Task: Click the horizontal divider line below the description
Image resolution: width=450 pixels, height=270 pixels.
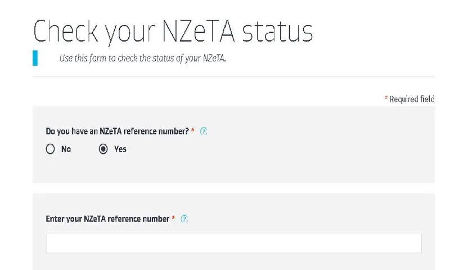Action: pyautogui.click(x=233, y=77)
